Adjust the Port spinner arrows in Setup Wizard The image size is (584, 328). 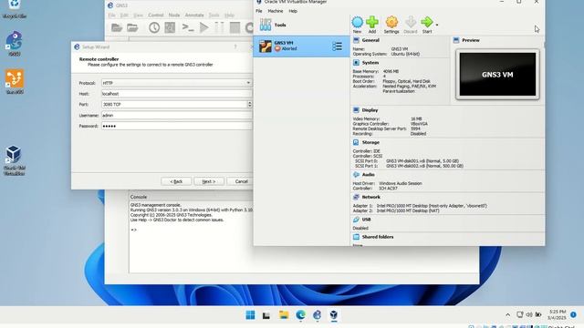point(249,105)
